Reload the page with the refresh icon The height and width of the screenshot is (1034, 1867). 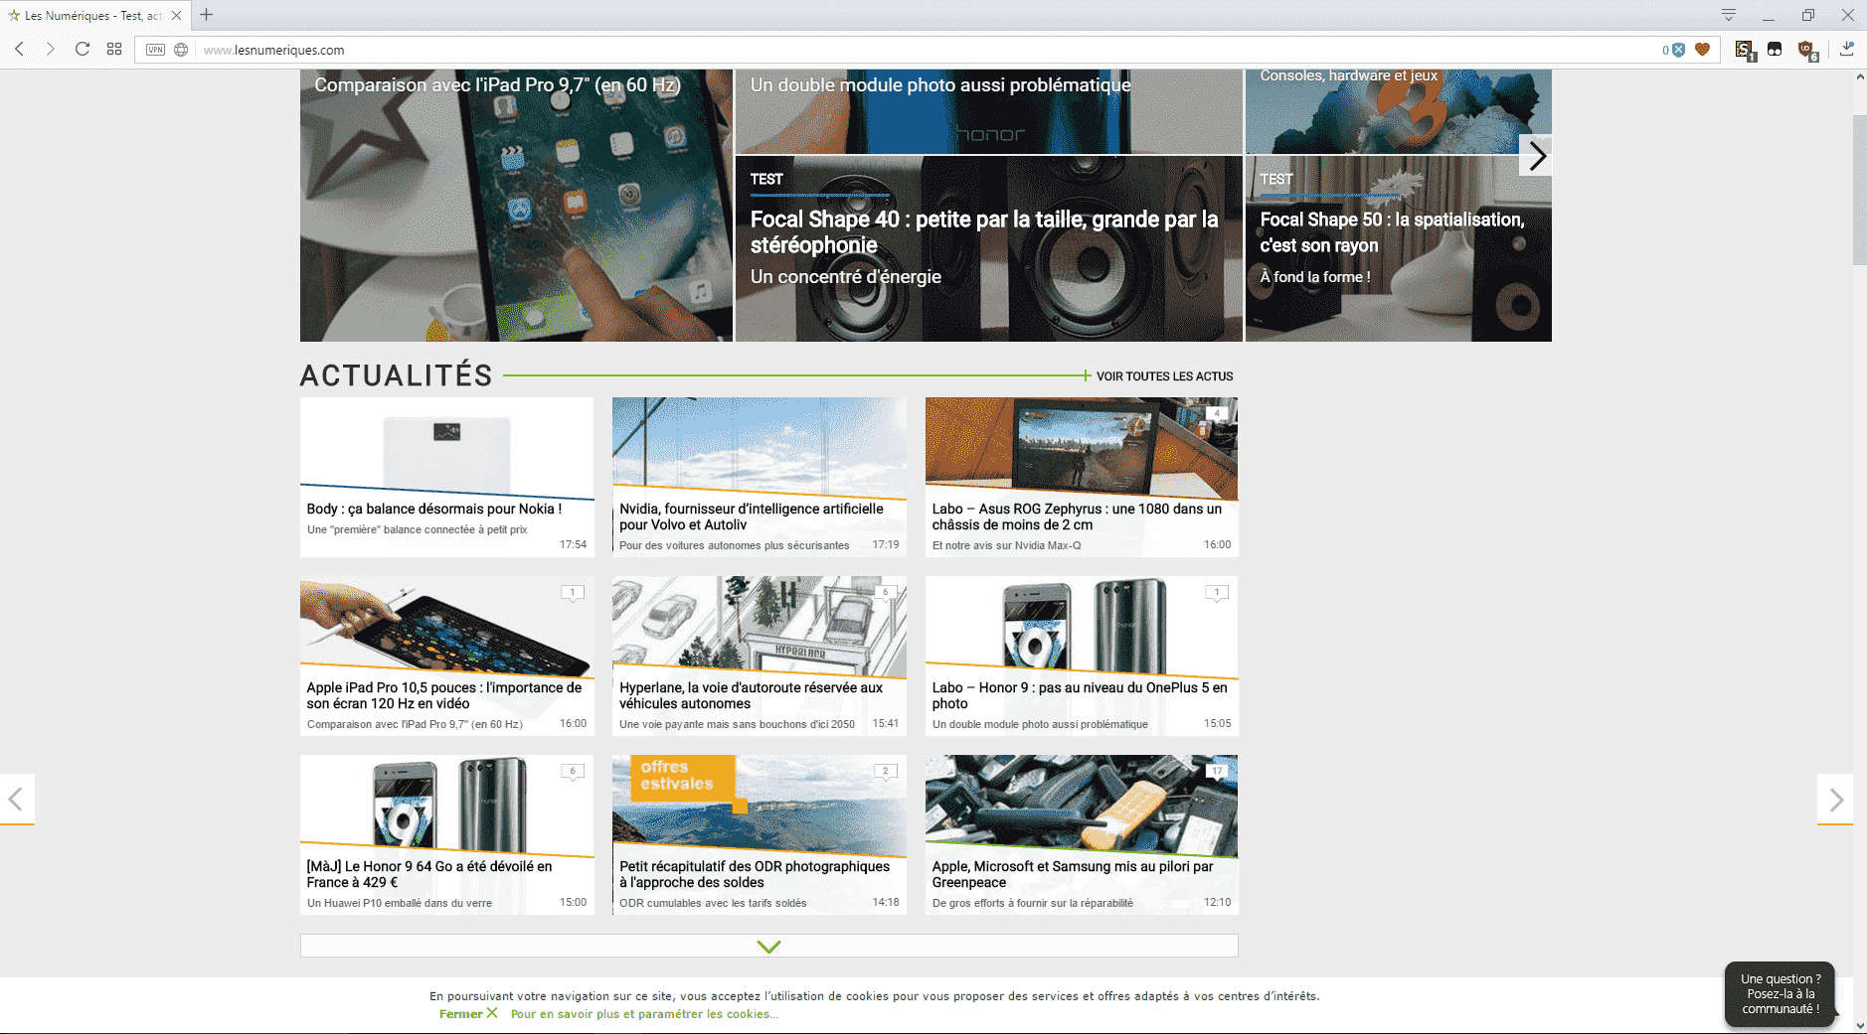[83, 49]
